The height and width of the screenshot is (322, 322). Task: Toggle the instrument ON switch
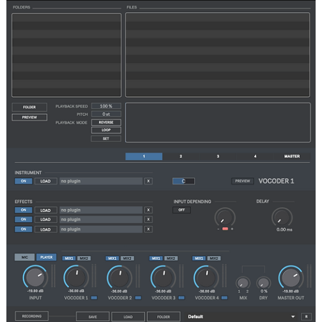point(24,181)
